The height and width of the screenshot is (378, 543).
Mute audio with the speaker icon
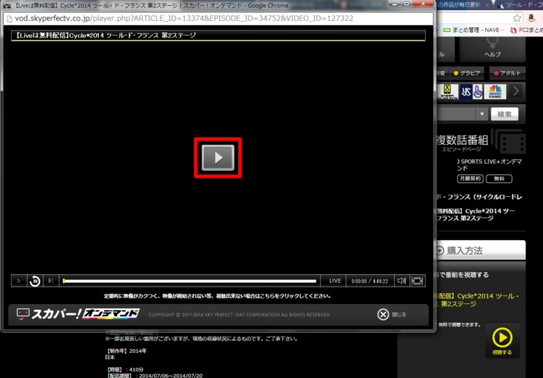tap(402, 281)
